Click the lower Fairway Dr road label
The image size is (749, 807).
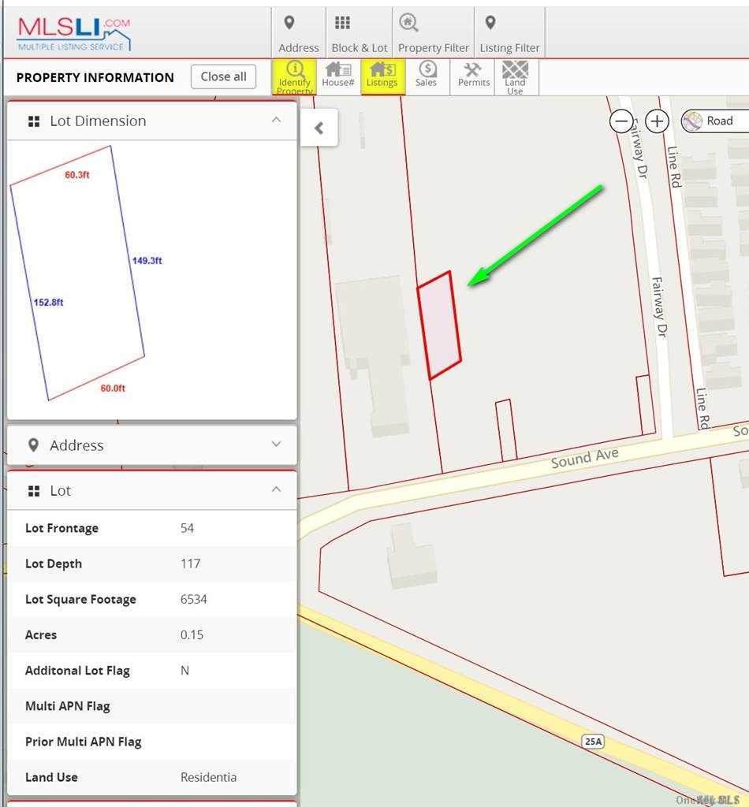(659, 307)
